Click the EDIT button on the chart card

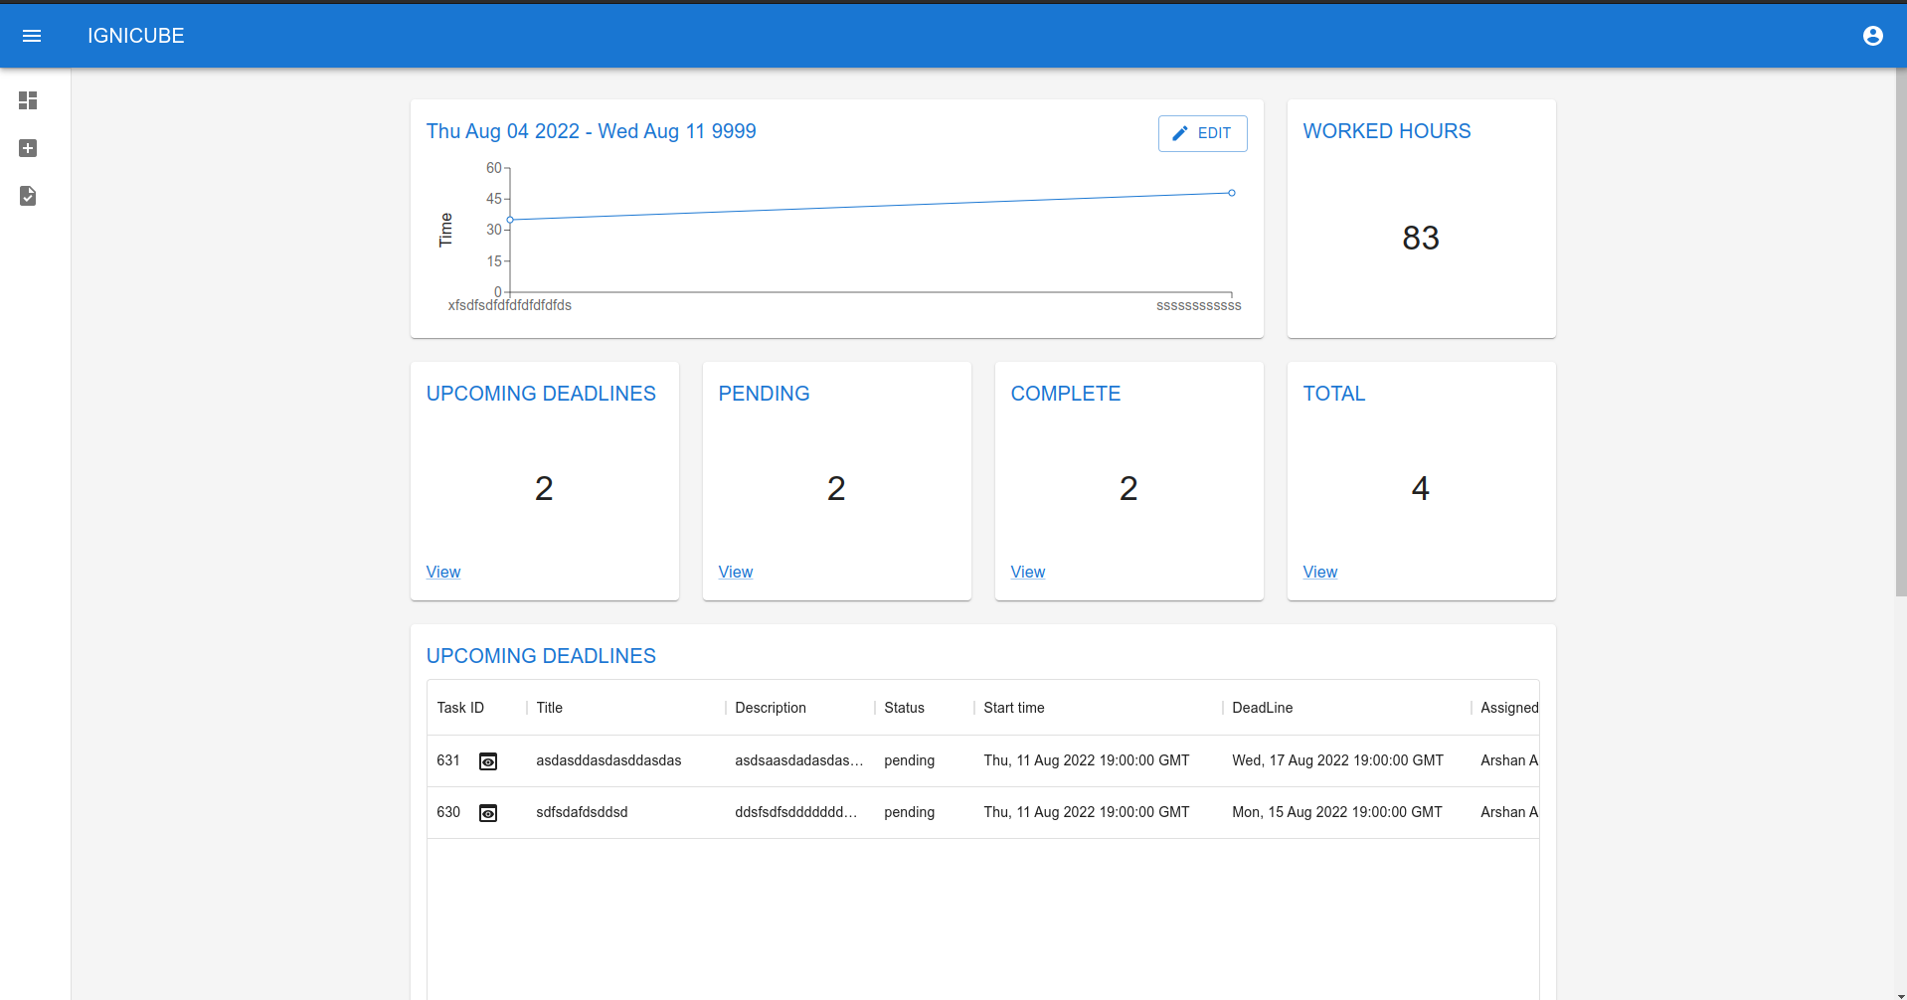[1202, 132]
